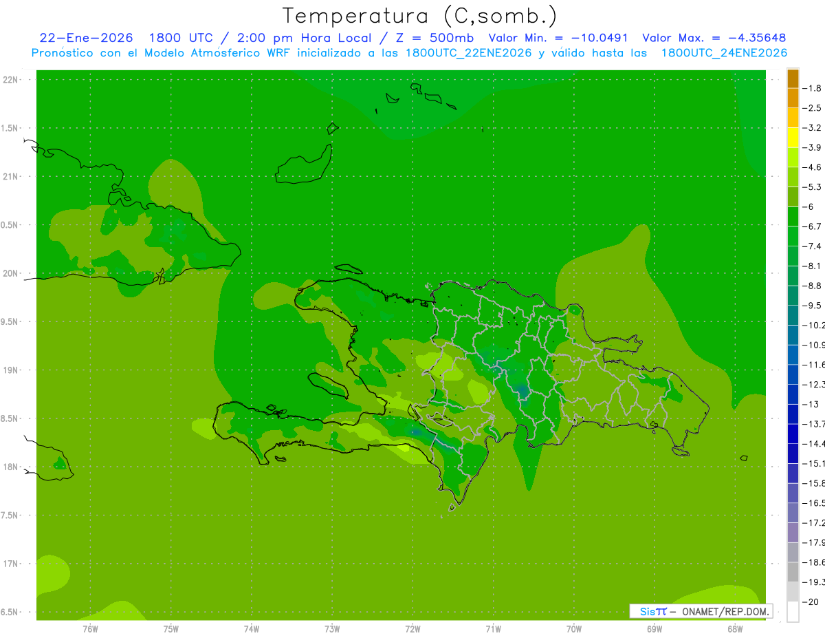The width and height of the screenshot is (825, 638).
Task: Click the "ONAMET/REP.DOM." credit label
Action: click(x=725, y=611)
